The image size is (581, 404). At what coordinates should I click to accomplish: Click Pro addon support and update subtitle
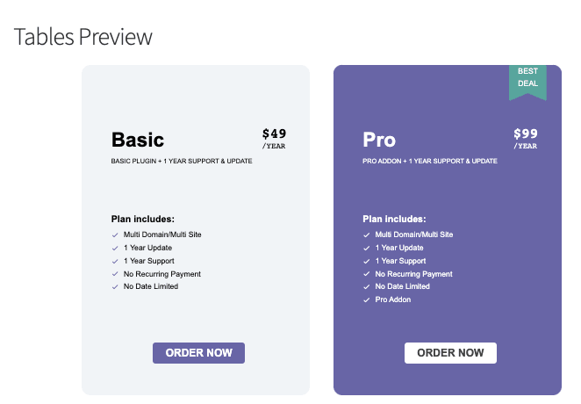coord(430,161)
